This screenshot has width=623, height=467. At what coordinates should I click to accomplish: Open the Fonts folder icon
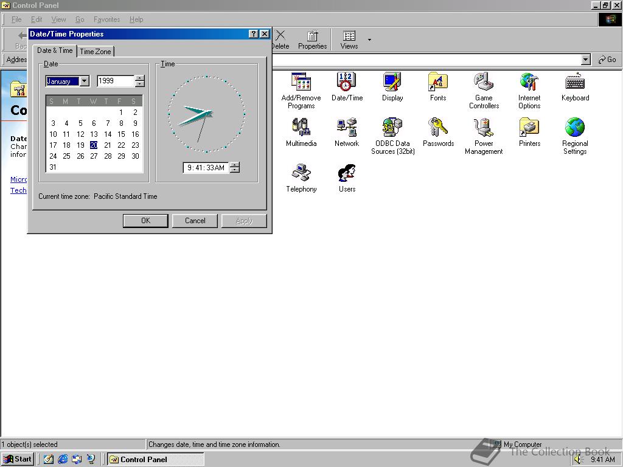click(x=438, y=86)
